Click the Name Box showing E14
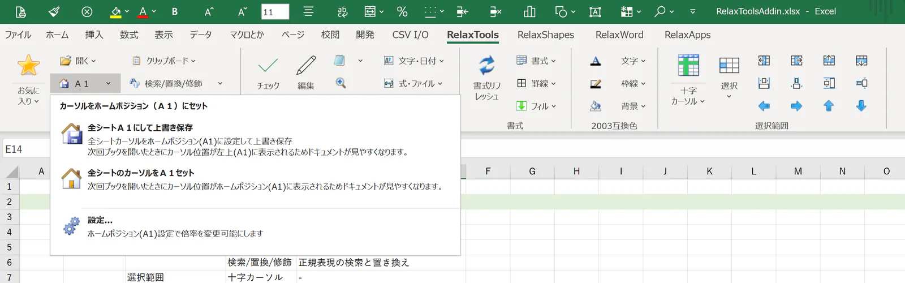 26,149
